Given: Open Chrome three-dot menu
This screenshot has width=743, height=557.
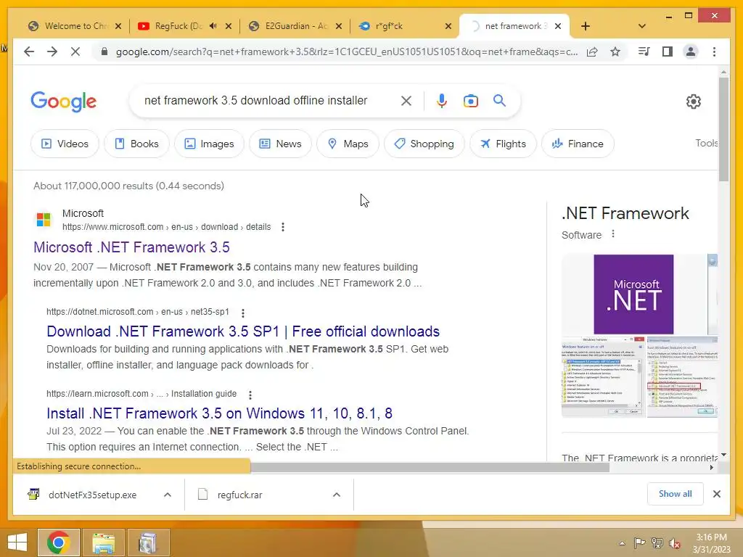Looking at the screenshot, I should (x=714, y=51).
